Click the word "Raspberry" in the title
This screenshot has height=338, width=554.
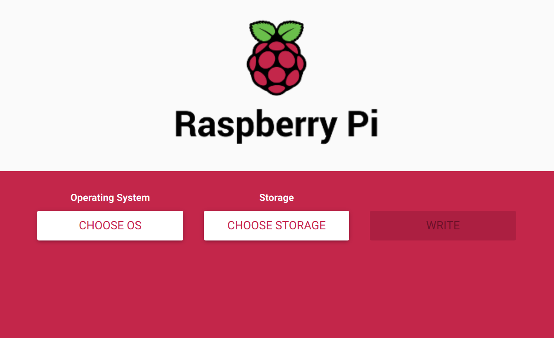click(x=250, y=125)
